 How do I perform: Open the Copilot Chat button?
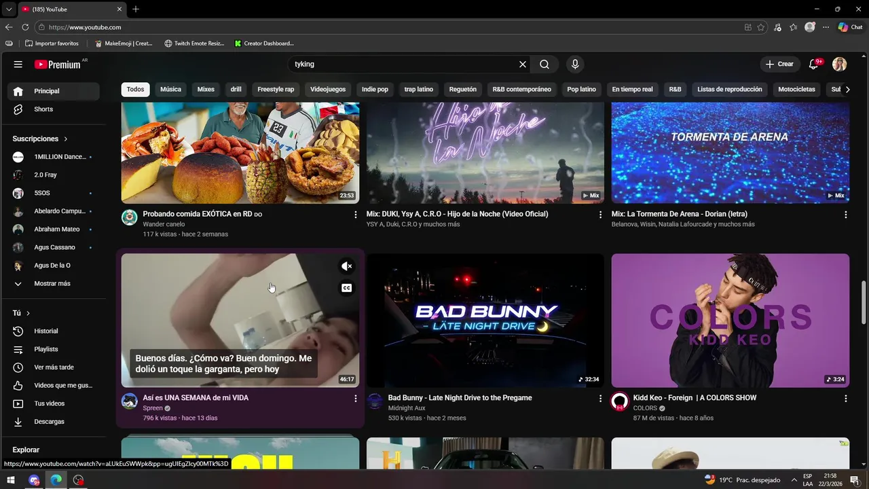click(x=850, y=27)
